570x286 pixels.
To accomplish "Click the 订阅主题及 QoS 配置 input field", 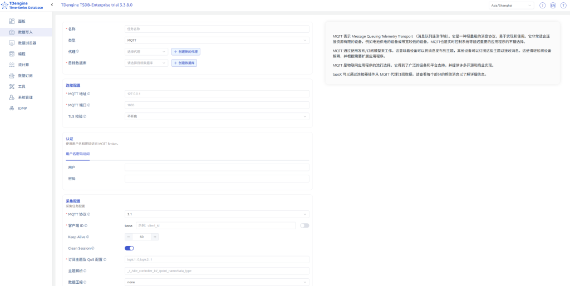I will (x=217, y=259).
